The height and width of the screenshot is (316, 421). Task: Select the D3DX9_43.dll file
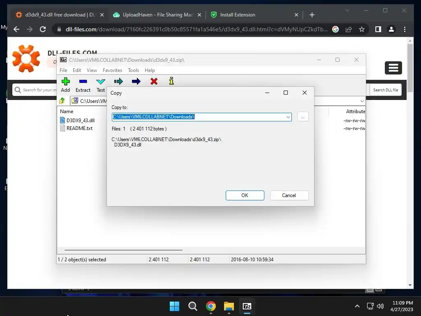pos(77,121)
